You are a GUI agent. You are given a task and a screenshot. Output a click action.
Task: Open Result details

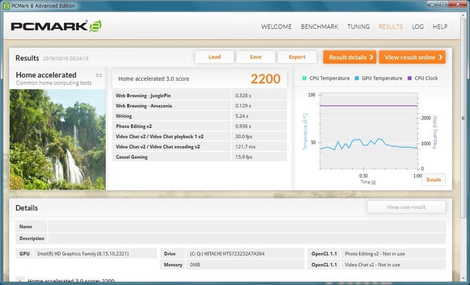pyautogui.click(x=350, y=57)
